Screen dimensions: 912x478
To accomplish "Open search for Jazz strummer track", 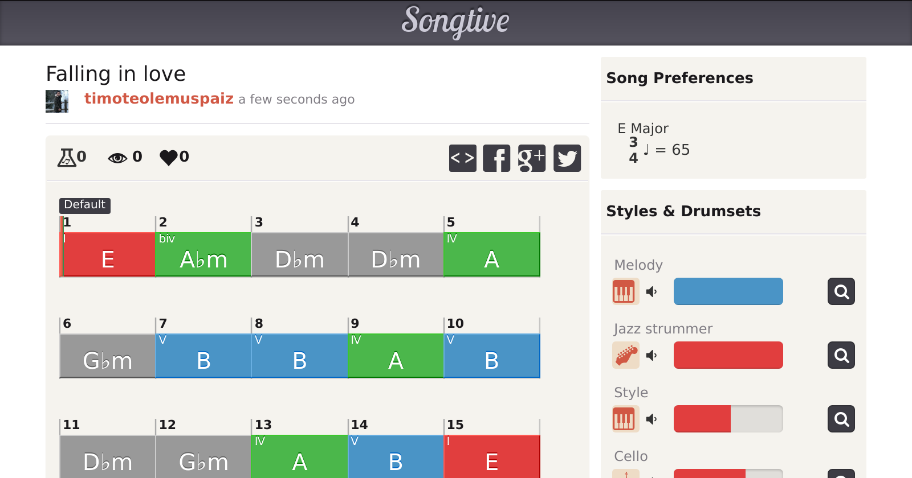I will pos(841,356).
